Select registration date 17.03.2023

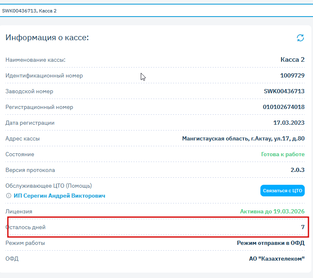tap(289, 123)
